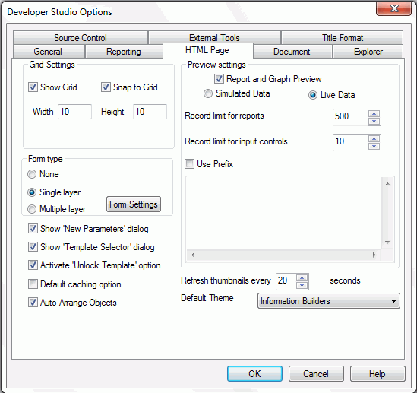This screenshot has height=393, width=417.
Task: Decrease record limit for reports spinner
Action: pyautogui.click(x=374, y=121)
